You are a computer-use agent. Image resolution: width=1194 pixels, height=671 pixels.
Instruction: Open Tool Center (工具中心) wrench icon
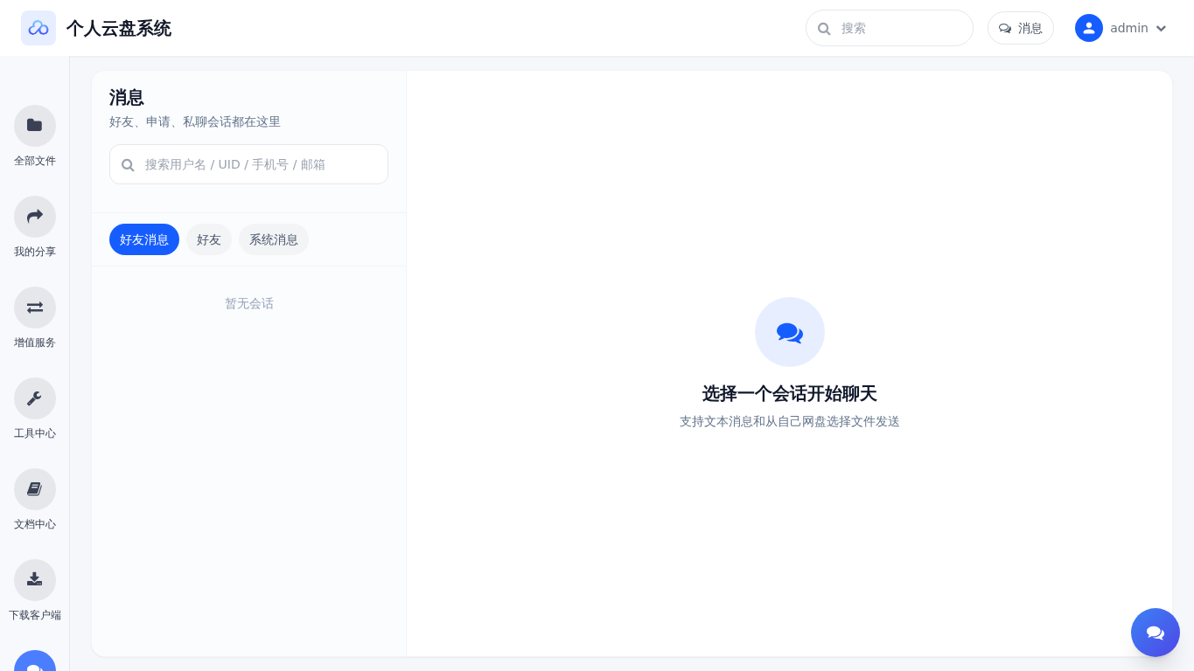(x=35, y=398)
